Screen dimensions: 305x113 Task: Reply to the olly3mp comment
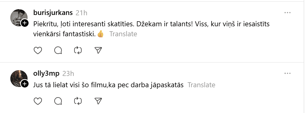tap(58, 101)
